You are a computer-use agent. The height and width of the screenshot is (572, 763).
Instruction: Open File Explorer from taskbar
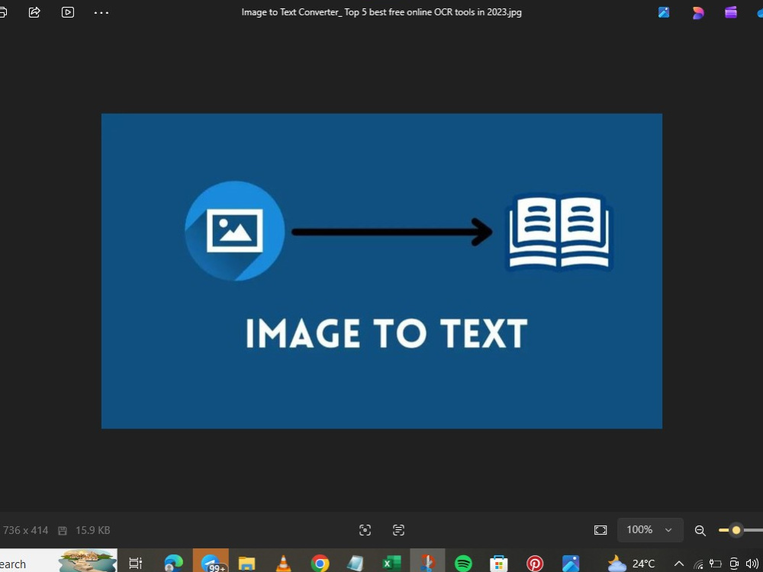[x=246, y=564]
